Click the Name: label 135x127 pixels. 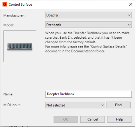pyautogui.click(x=8, y=94)
